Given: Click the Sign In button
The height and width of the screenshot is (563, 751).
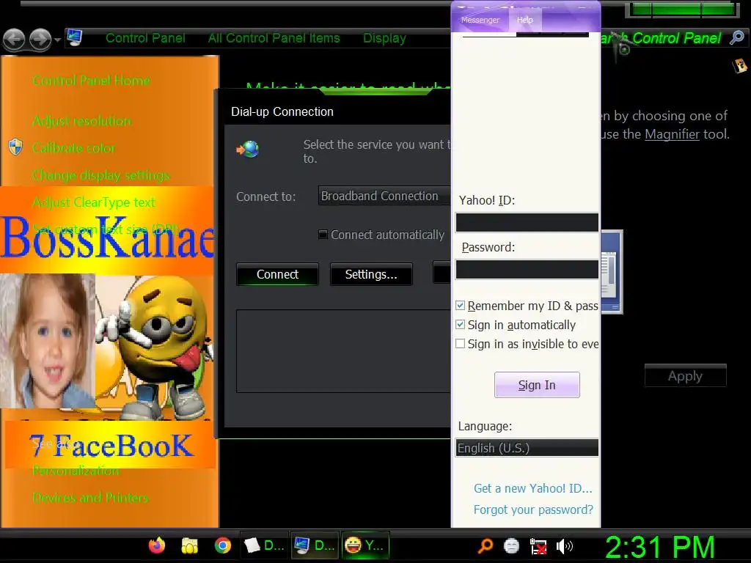Looking at the screenshot, I should (537, 385).
